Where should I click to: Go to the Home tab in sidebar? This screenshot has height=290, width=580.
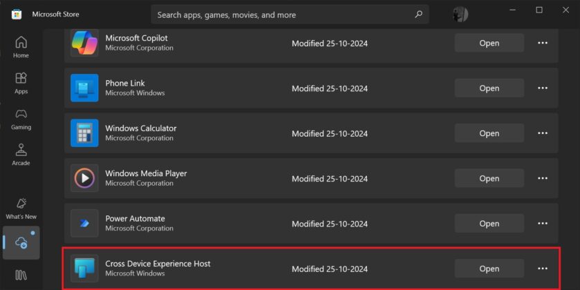[21, 47]
